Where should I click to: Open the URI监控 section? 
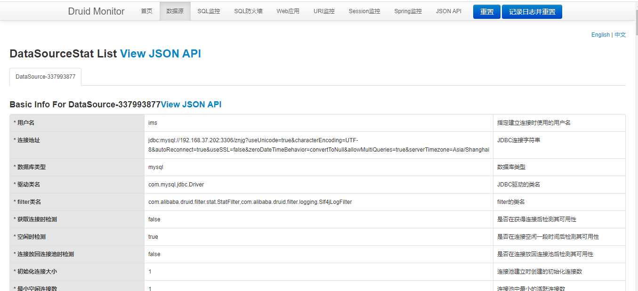click(x=324, y=11)
